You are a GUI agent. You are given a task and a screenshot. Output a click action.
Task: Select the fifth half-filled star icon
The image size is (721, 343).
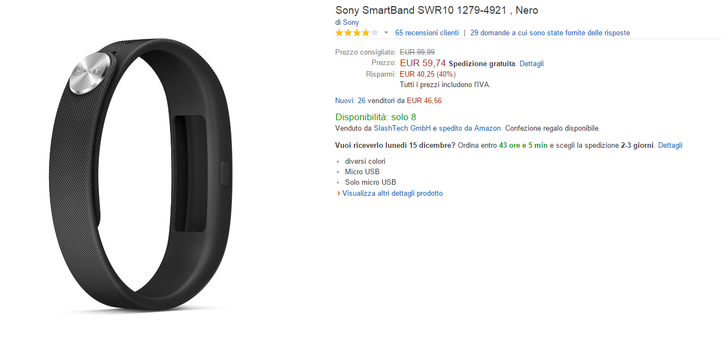pyautogui.click(x=375, y=33)
